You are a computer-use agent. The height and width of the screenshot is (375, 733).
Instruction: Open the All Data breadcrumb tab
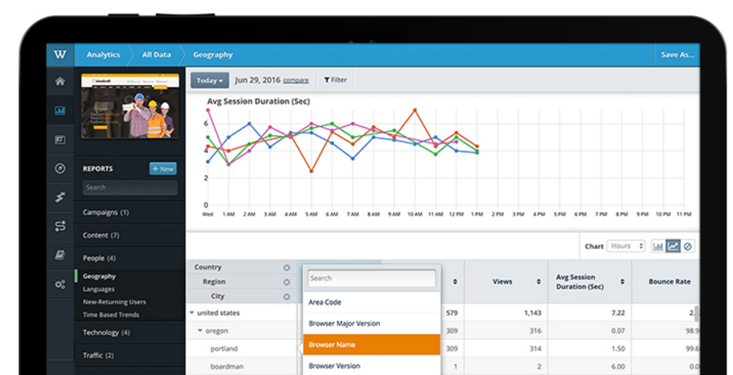156,55
